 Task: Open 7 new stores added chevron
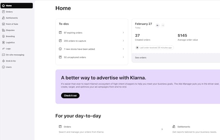pyautogui.click(x=123, y=49)
